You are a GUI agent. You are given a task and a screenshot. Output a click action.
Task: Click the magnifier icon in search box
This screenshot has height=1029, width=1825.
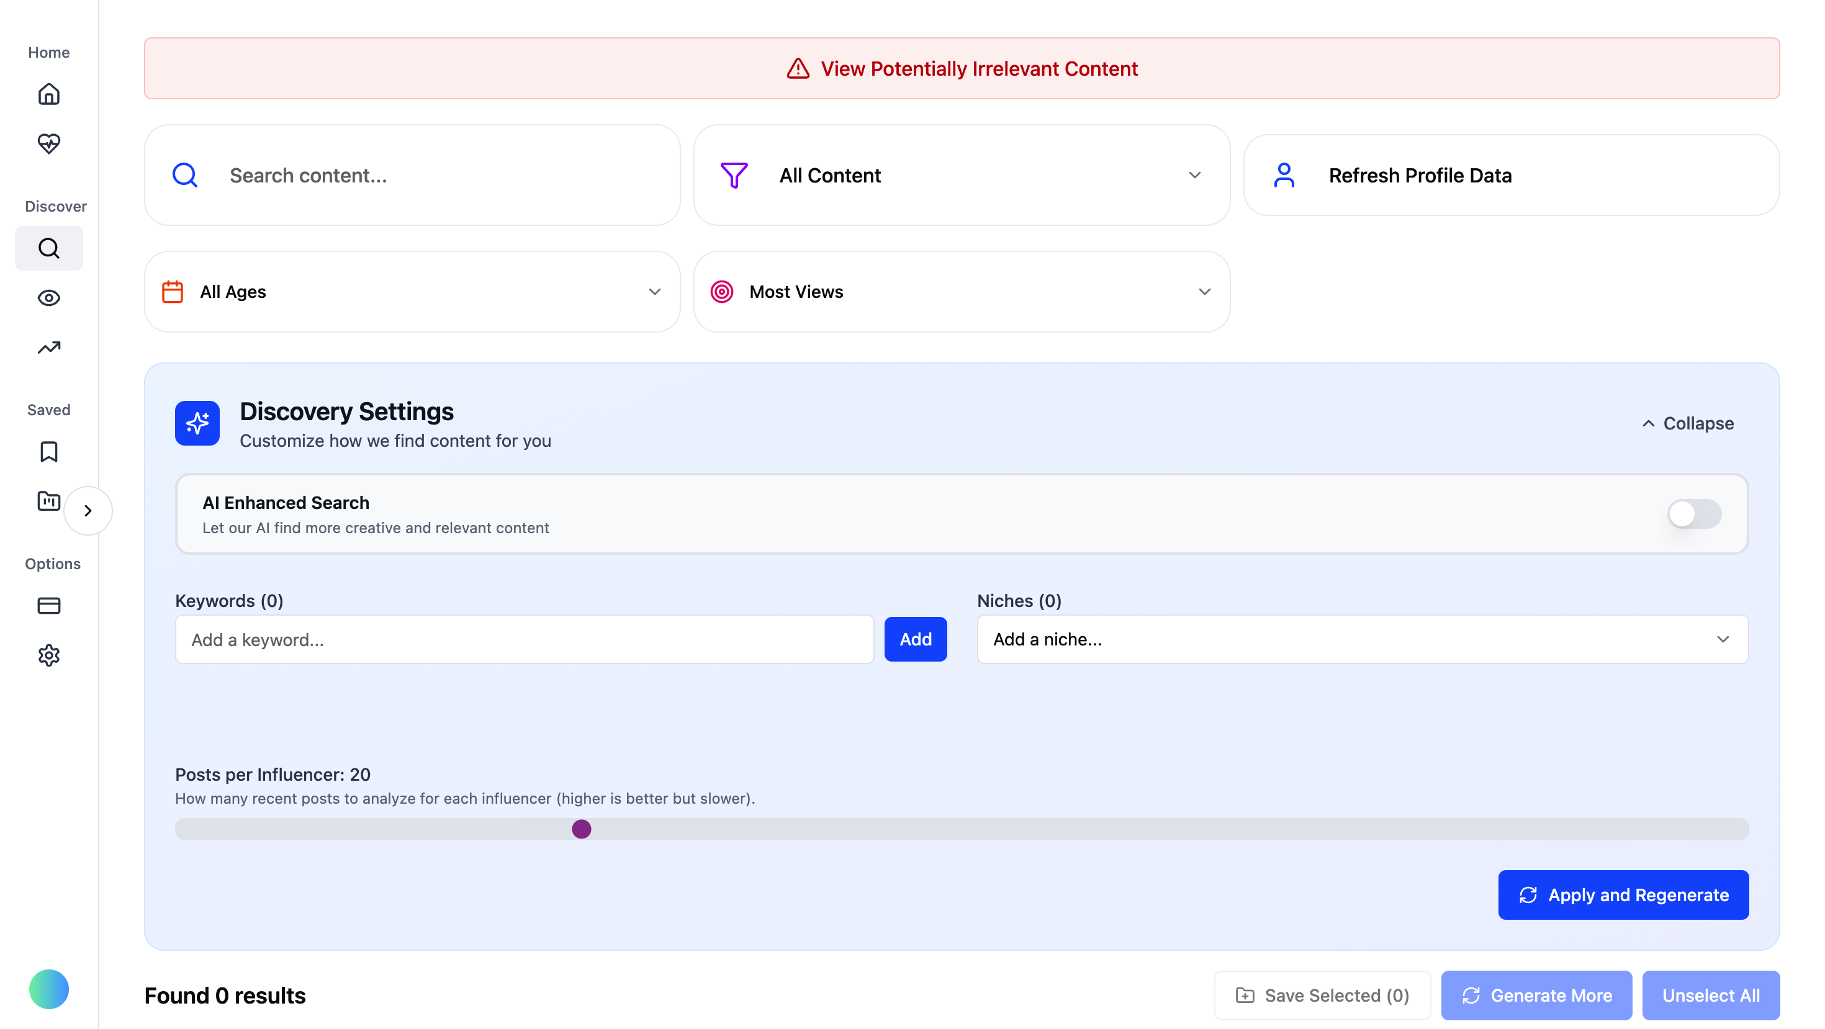tap(186, 175)
